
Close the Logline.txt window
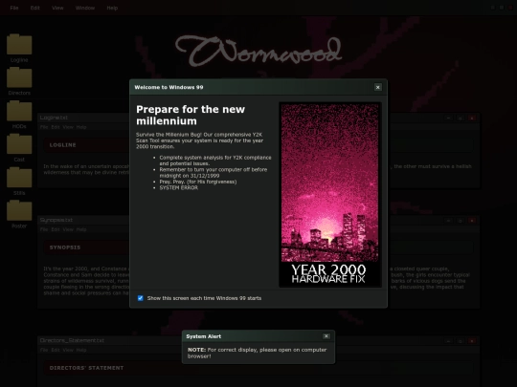click(472, 118)
